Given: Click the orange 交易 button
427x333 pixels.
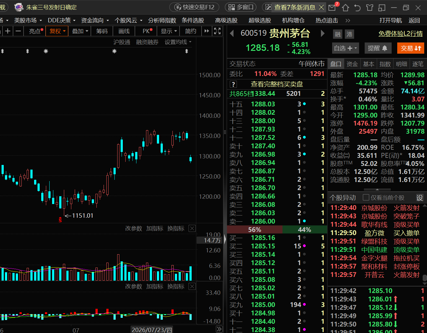Looking at the screenshot, I should pos(411,48).
